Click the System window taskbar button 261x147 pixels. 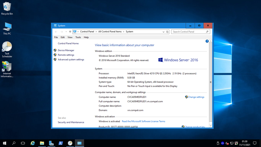79,143
